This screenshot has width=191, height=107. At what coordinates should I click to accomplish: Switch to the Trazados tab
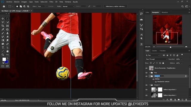click(x=162, y=51)
